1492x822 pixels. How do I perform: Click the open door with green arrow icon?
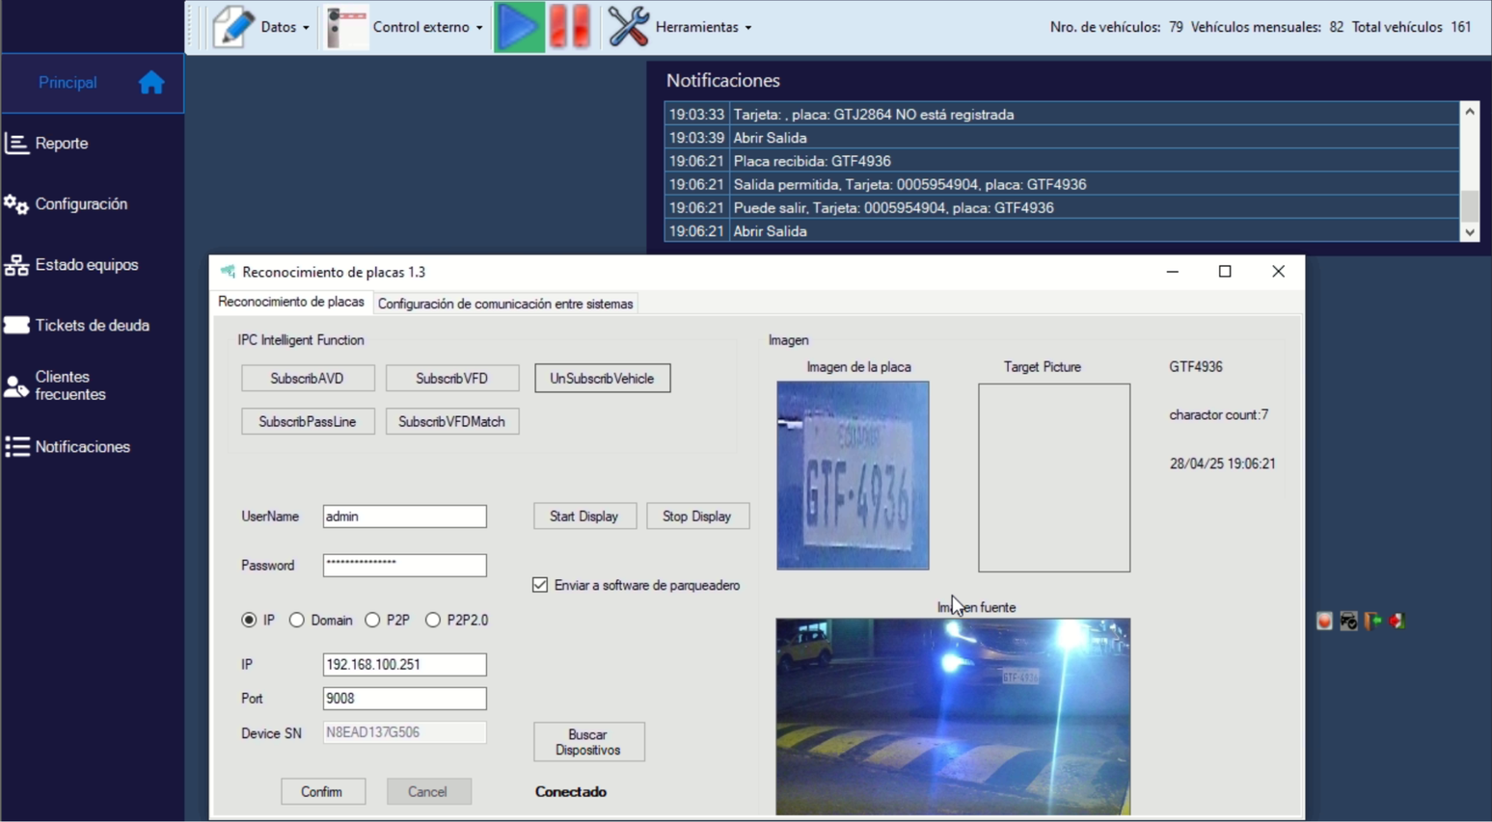click(1370, 620)
